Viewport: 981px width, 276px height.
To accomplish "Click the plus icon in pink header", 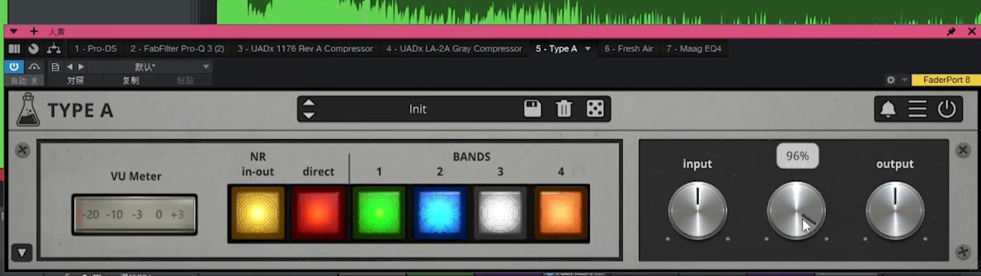I will [33, 31].
